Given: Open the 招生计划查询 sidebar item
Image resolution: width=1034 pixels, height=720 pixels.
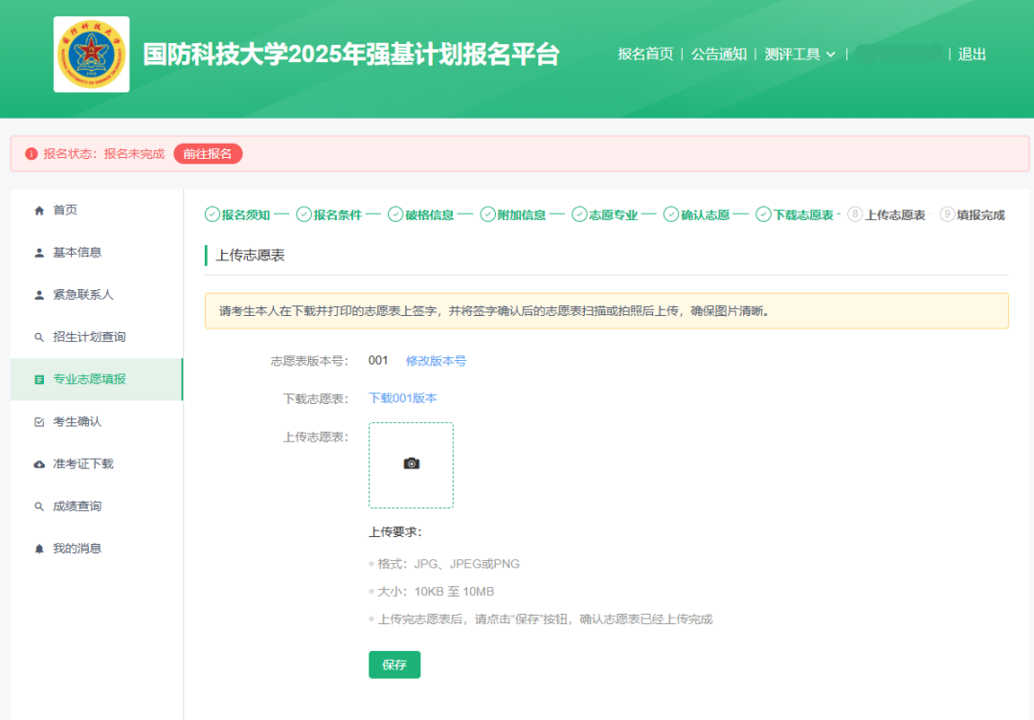Looking at the screenshot, I should pyautogui.click(x=97, y=337).
